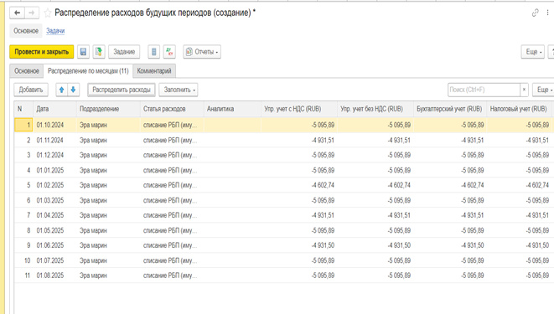The width and height of the screenshot is (554, 314).
Task: Switch to the Комментарий tab
Action: click(154, 71)
